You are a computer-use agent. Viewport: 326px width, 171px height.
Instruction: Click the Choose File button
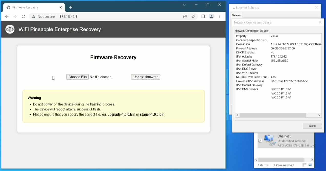pyautogui.click(x=78, y=77)
